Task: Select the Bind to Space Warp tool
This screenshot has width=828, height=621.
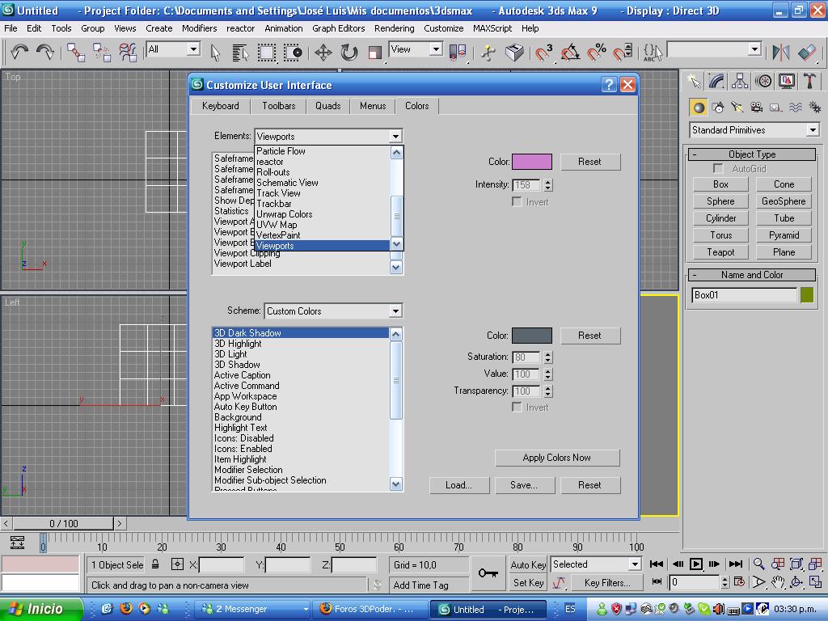Action: click(127, 52)
